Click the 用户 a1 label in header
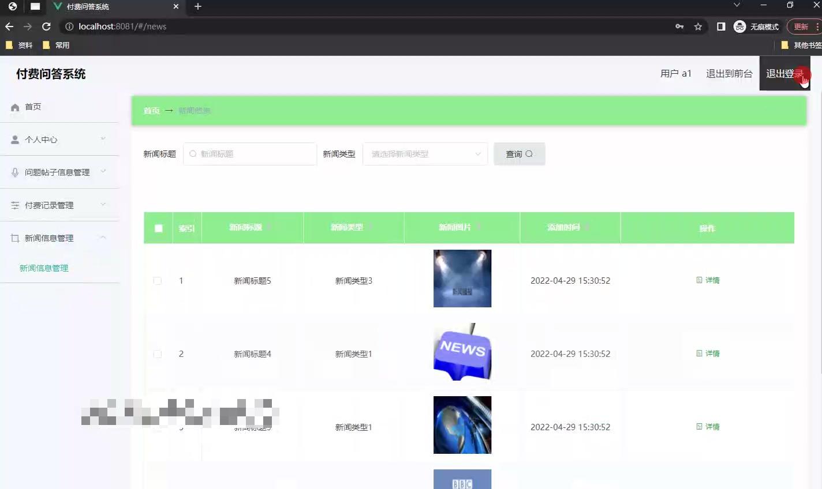Viewport: 822px width, 489px height. pyautogui.click(x=676, y=74)
